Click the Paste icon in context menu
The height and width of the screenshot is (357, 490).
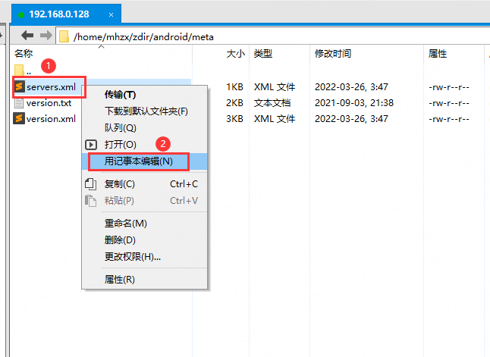tap(90, 201)
